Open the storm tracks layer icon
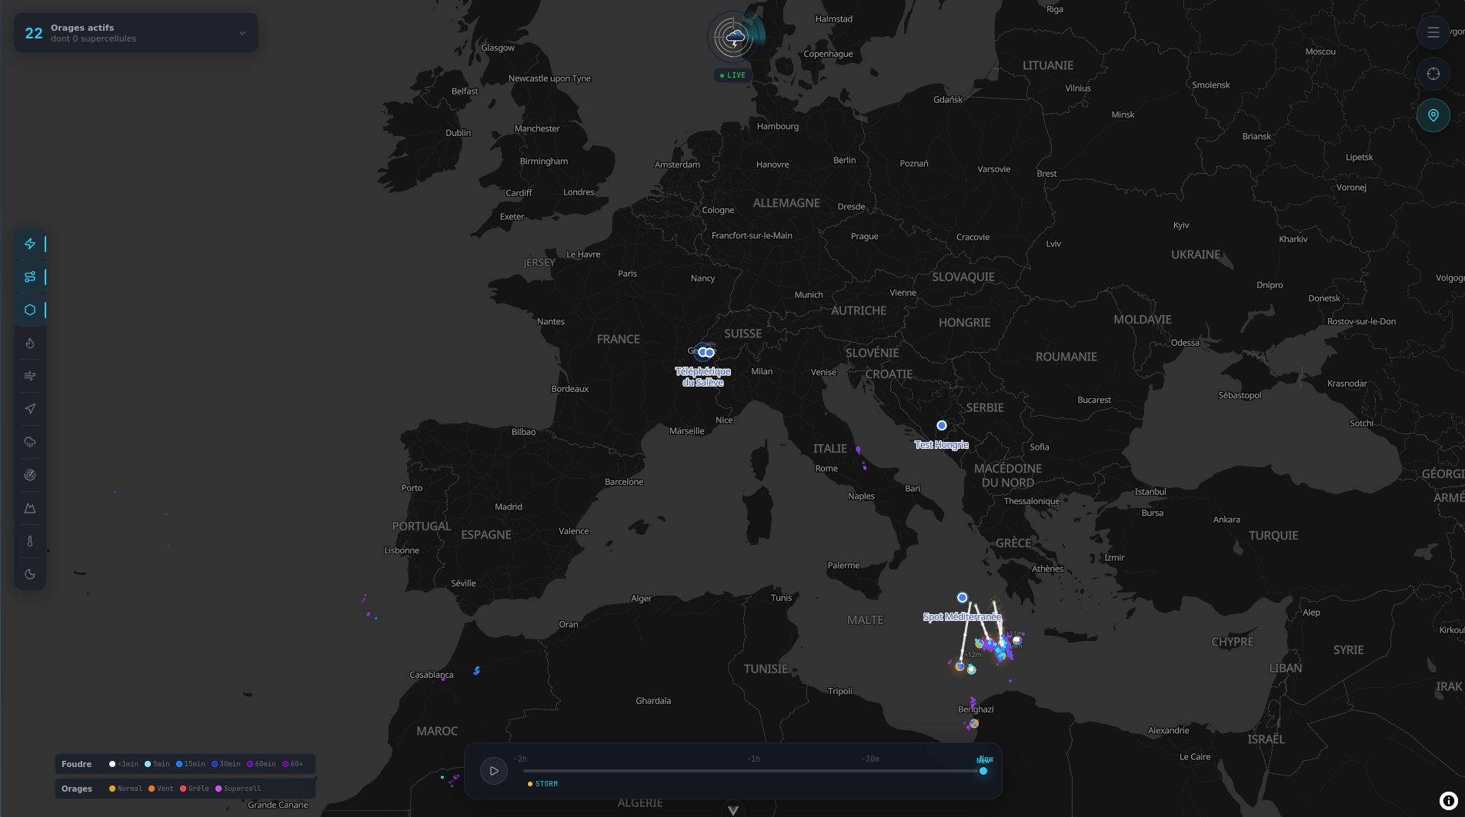Image resolution: width=1465 pixels, height=817 pixels. point(30,277)
